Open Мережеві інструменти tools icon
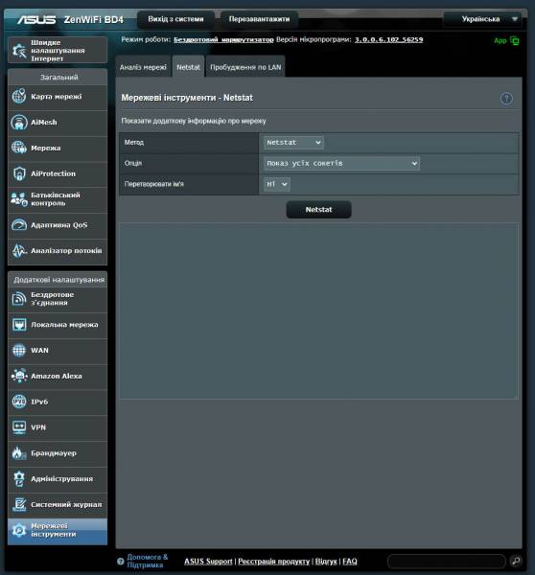This screenshot has height=575, width=535. (x=19, y=530)
